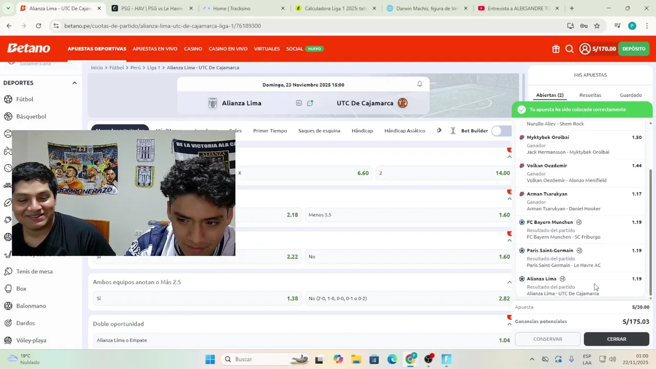Switch to the PSG vs Le Havre browser tab
The image size is (656, 369).
point(151,8)
